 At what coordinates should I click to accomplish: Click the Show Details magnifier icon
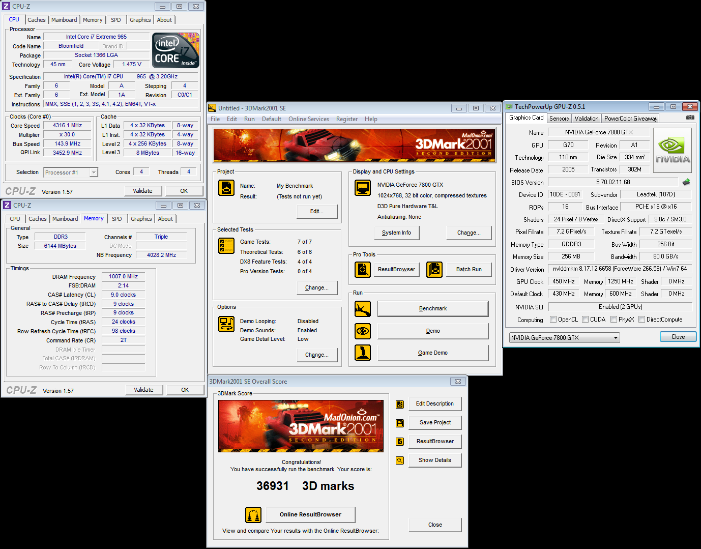(x=400, y=460)
